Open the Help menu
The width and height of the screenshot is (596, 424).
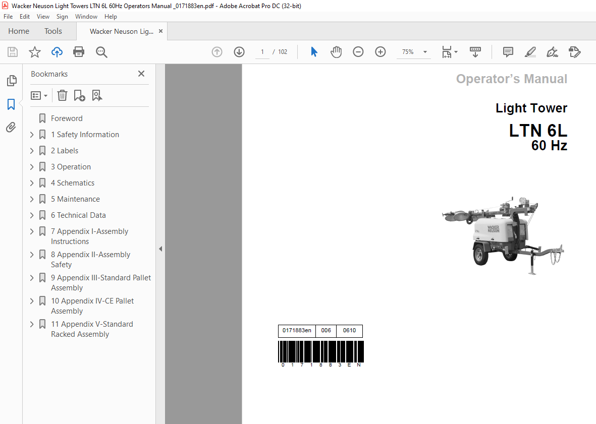[x=111, y=17]
